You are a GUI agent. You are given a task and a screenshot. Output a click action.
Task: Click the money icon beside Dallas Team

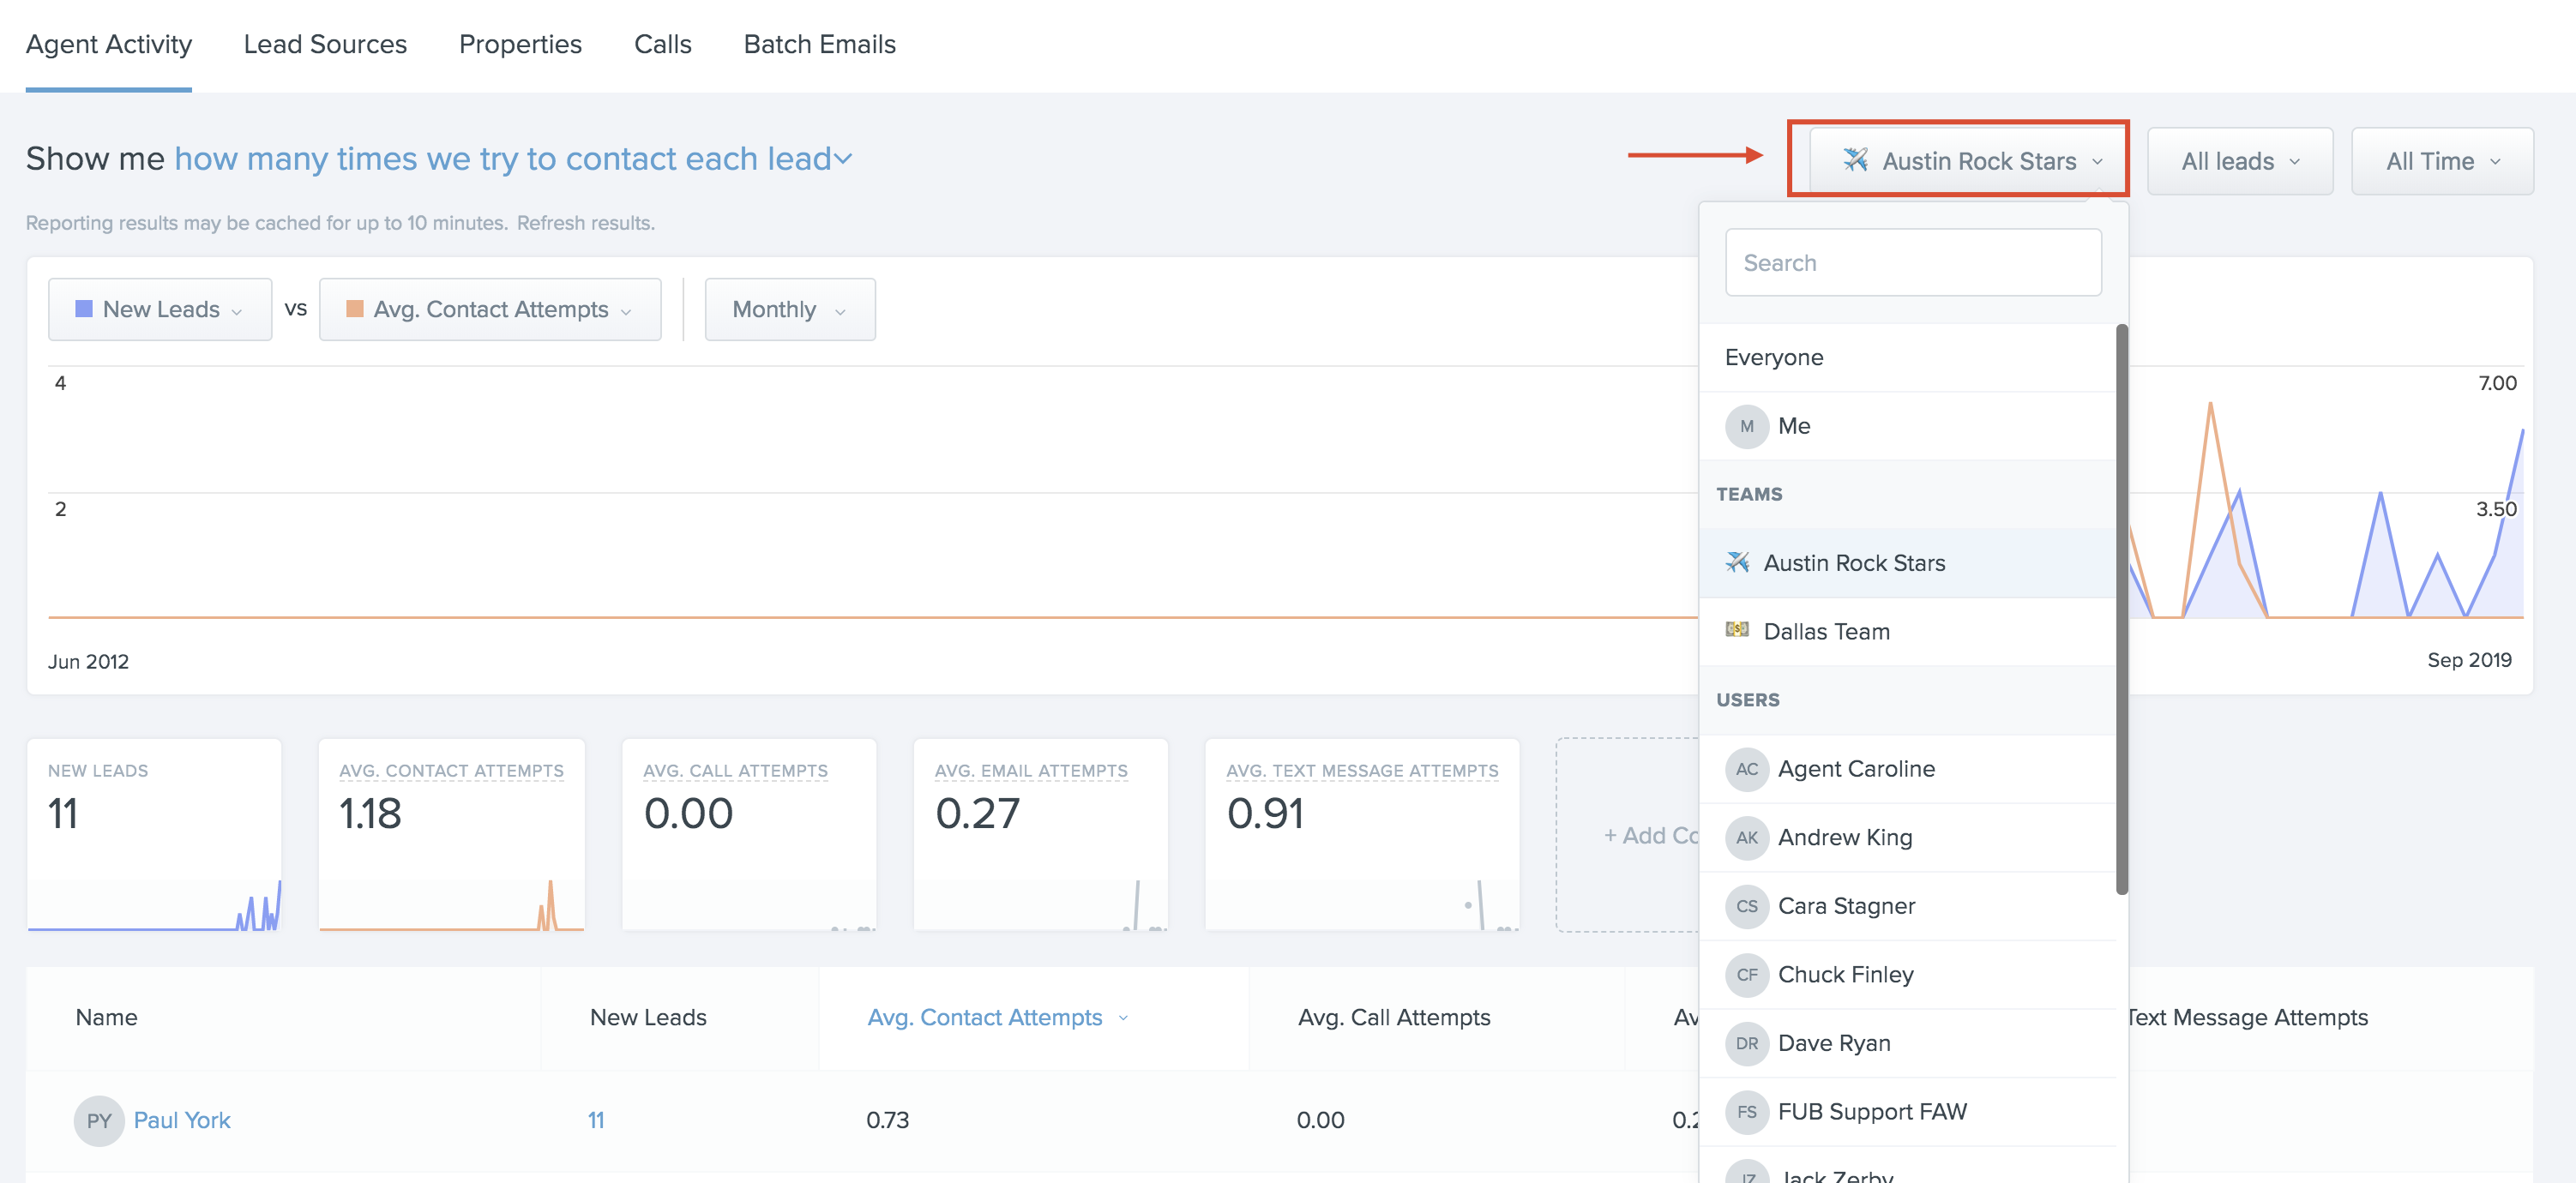point(1737,630)
